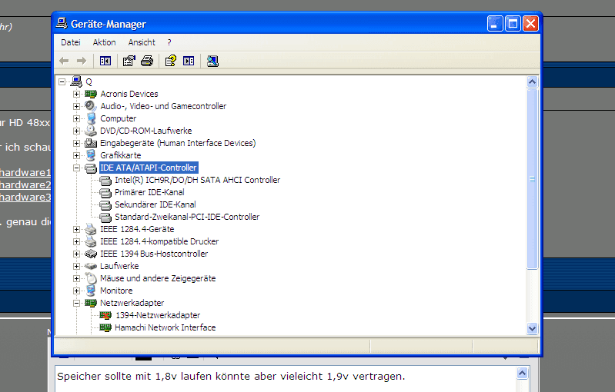This screenshot has width=615, height=392.
Task: Collapse the root node Q
Action: point(62,81)
